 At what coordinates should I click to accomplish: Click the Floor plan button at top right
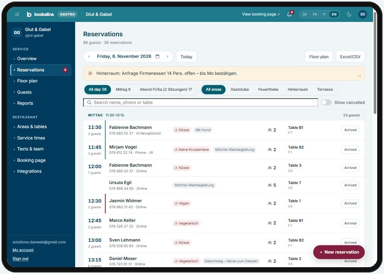[x=319, y=57]
